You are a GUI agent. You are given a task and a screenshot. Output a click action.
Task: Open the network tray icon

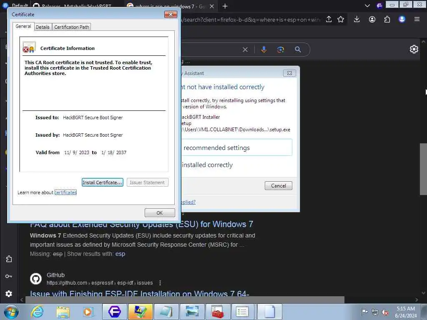375,312
